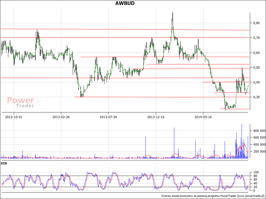Click the 0,50 price axis label
The image size is (266, 199).
(x=256, y=68)
